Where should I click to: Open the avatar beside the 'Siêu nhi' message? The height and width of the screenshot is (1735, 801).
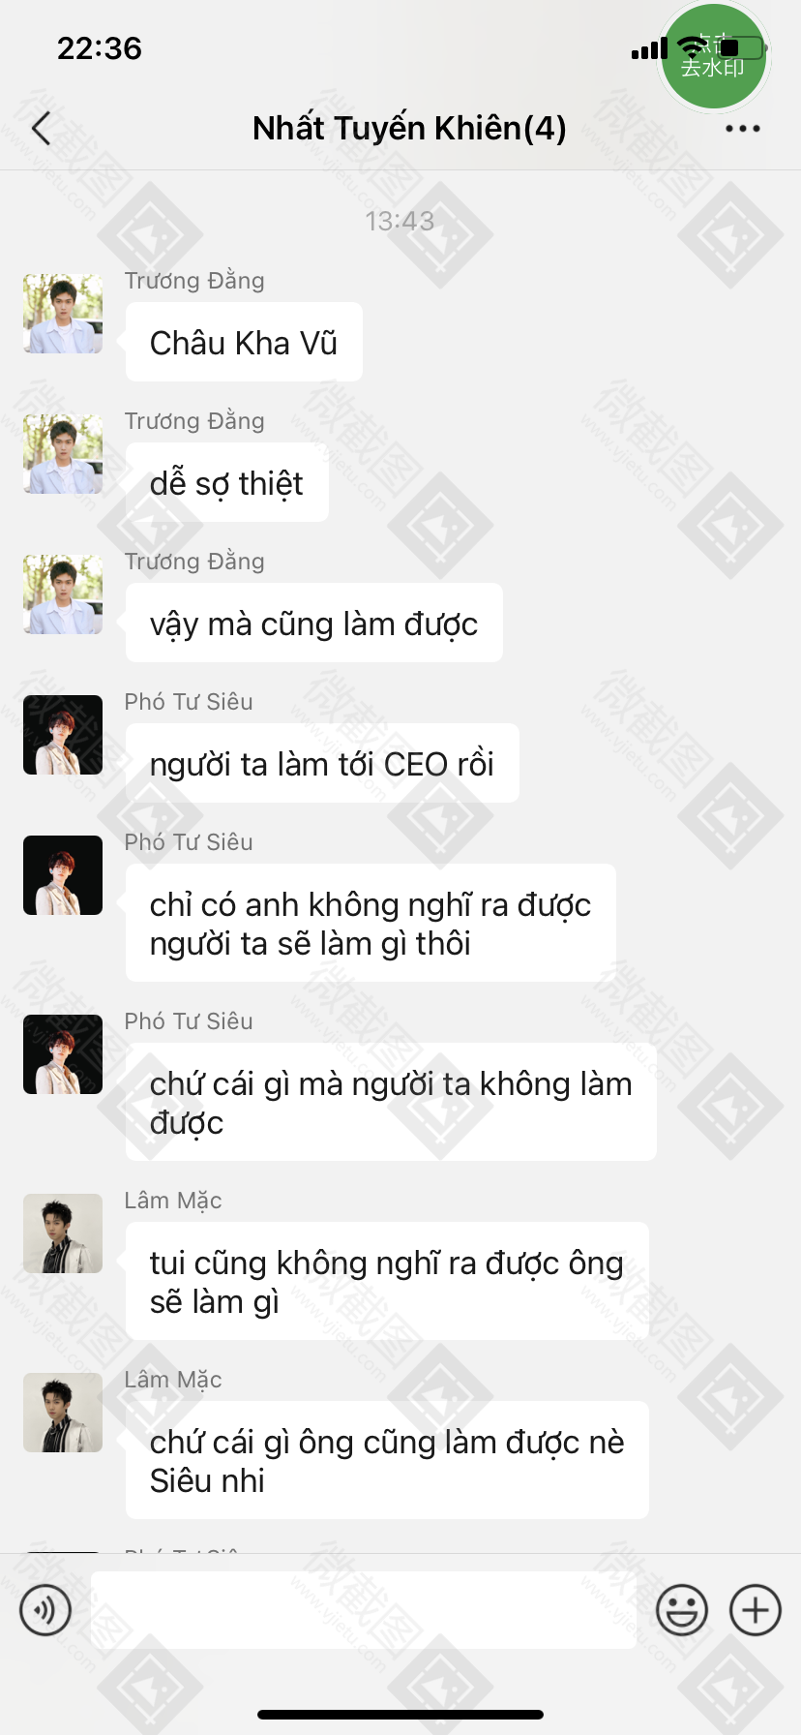tap(63, 1413)
